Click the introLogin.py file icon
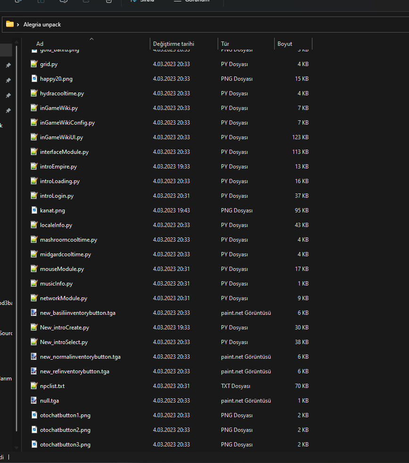This screenshot has height=463, width=409. [x=34, y=195]
